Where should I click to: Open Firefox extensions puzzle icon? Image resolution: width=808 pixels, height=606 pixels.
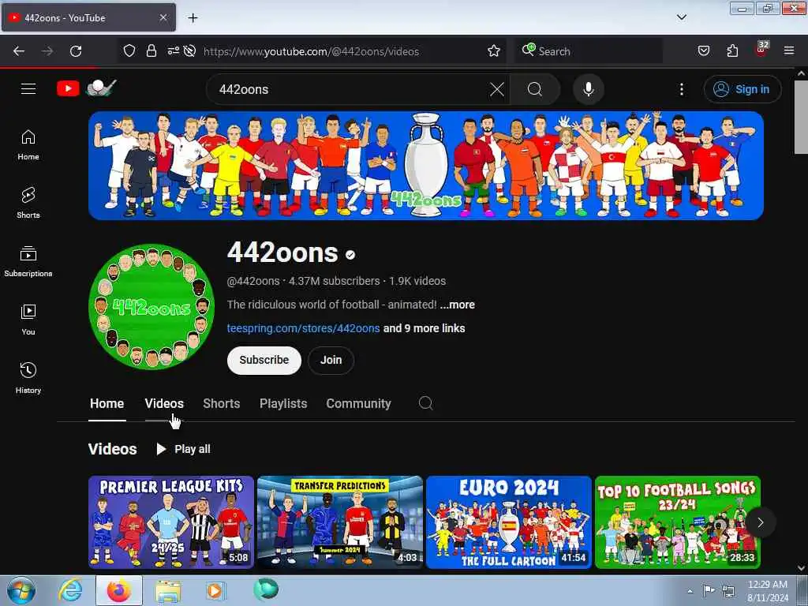click(732, 51)
